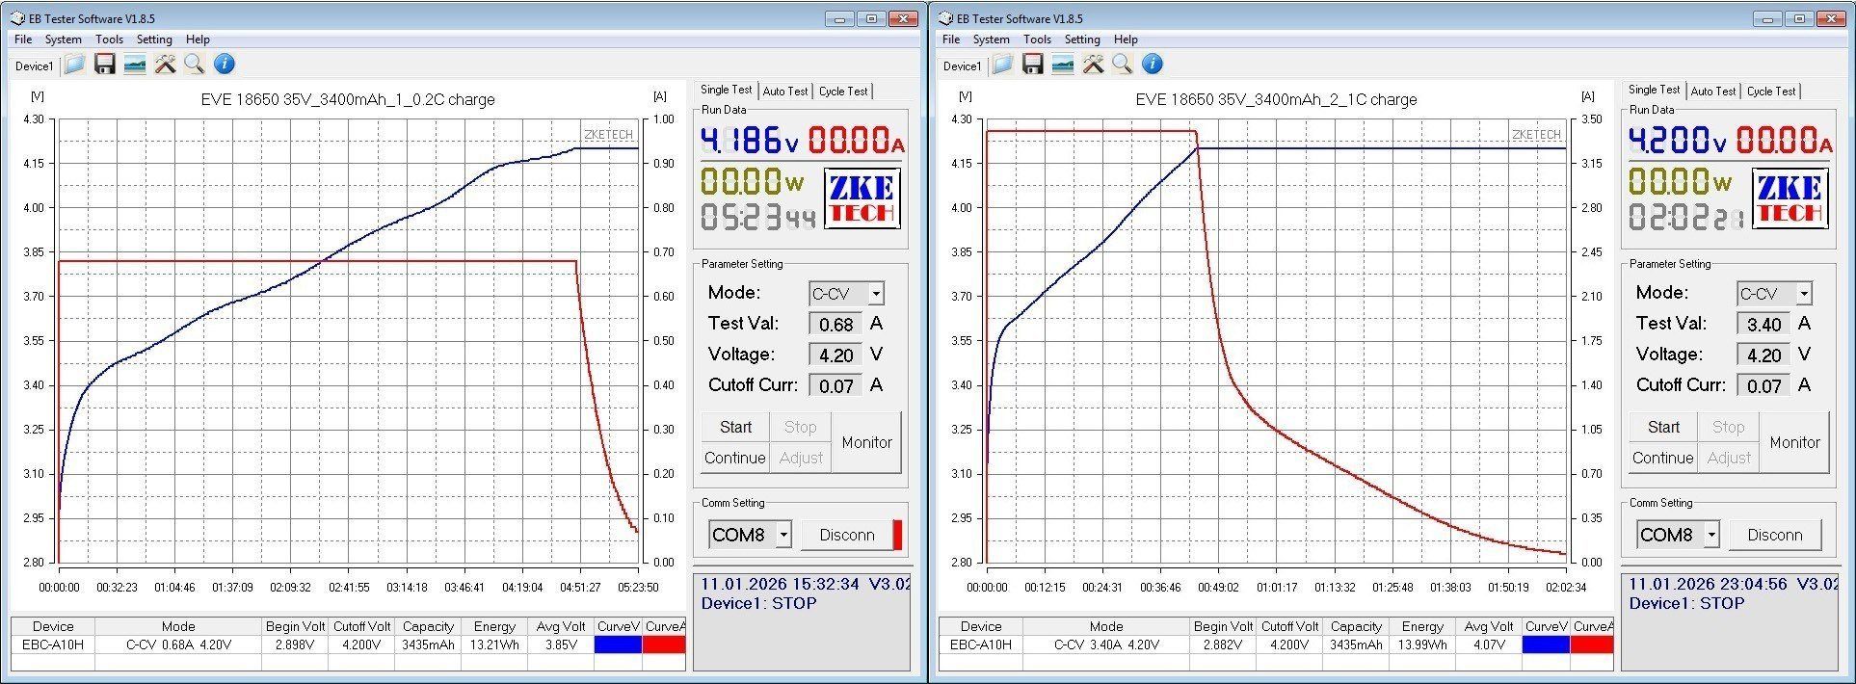
Task: Click the ZKE TECH logo in left window
Action: coord(862,198)
